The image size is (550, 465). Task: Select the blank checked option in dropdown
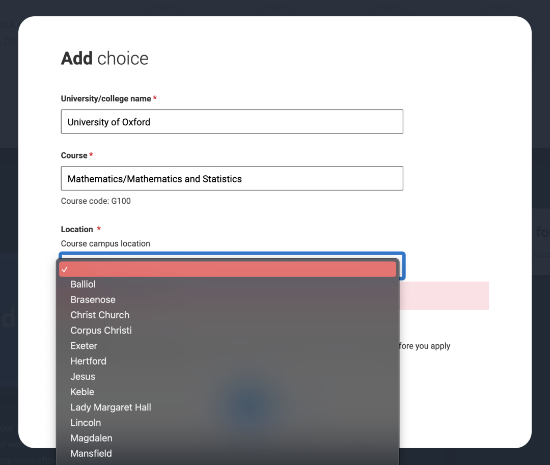pos(228,269)
